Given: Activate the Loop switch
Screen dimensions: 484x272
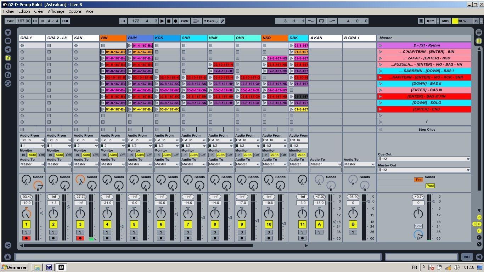Looking at the screenshot, I should tap(321, 21).
